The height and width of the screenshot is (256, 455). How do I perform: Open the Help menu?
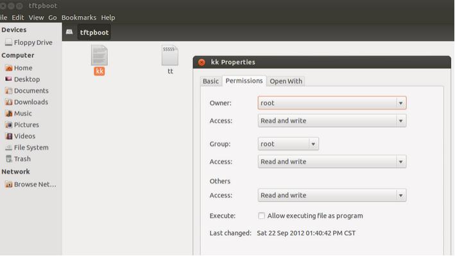pos(108,17)
